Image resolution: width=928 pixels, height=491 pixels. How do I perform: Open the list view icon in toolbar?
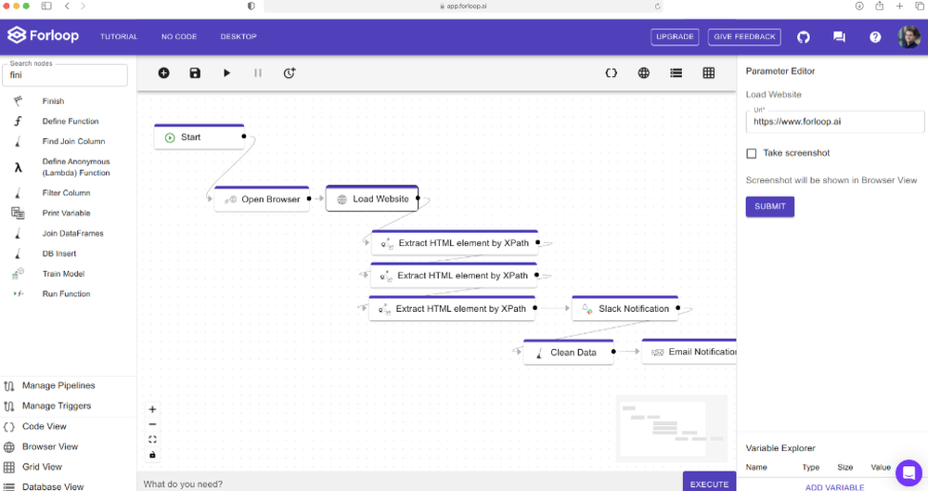click(x=676, y=72)
